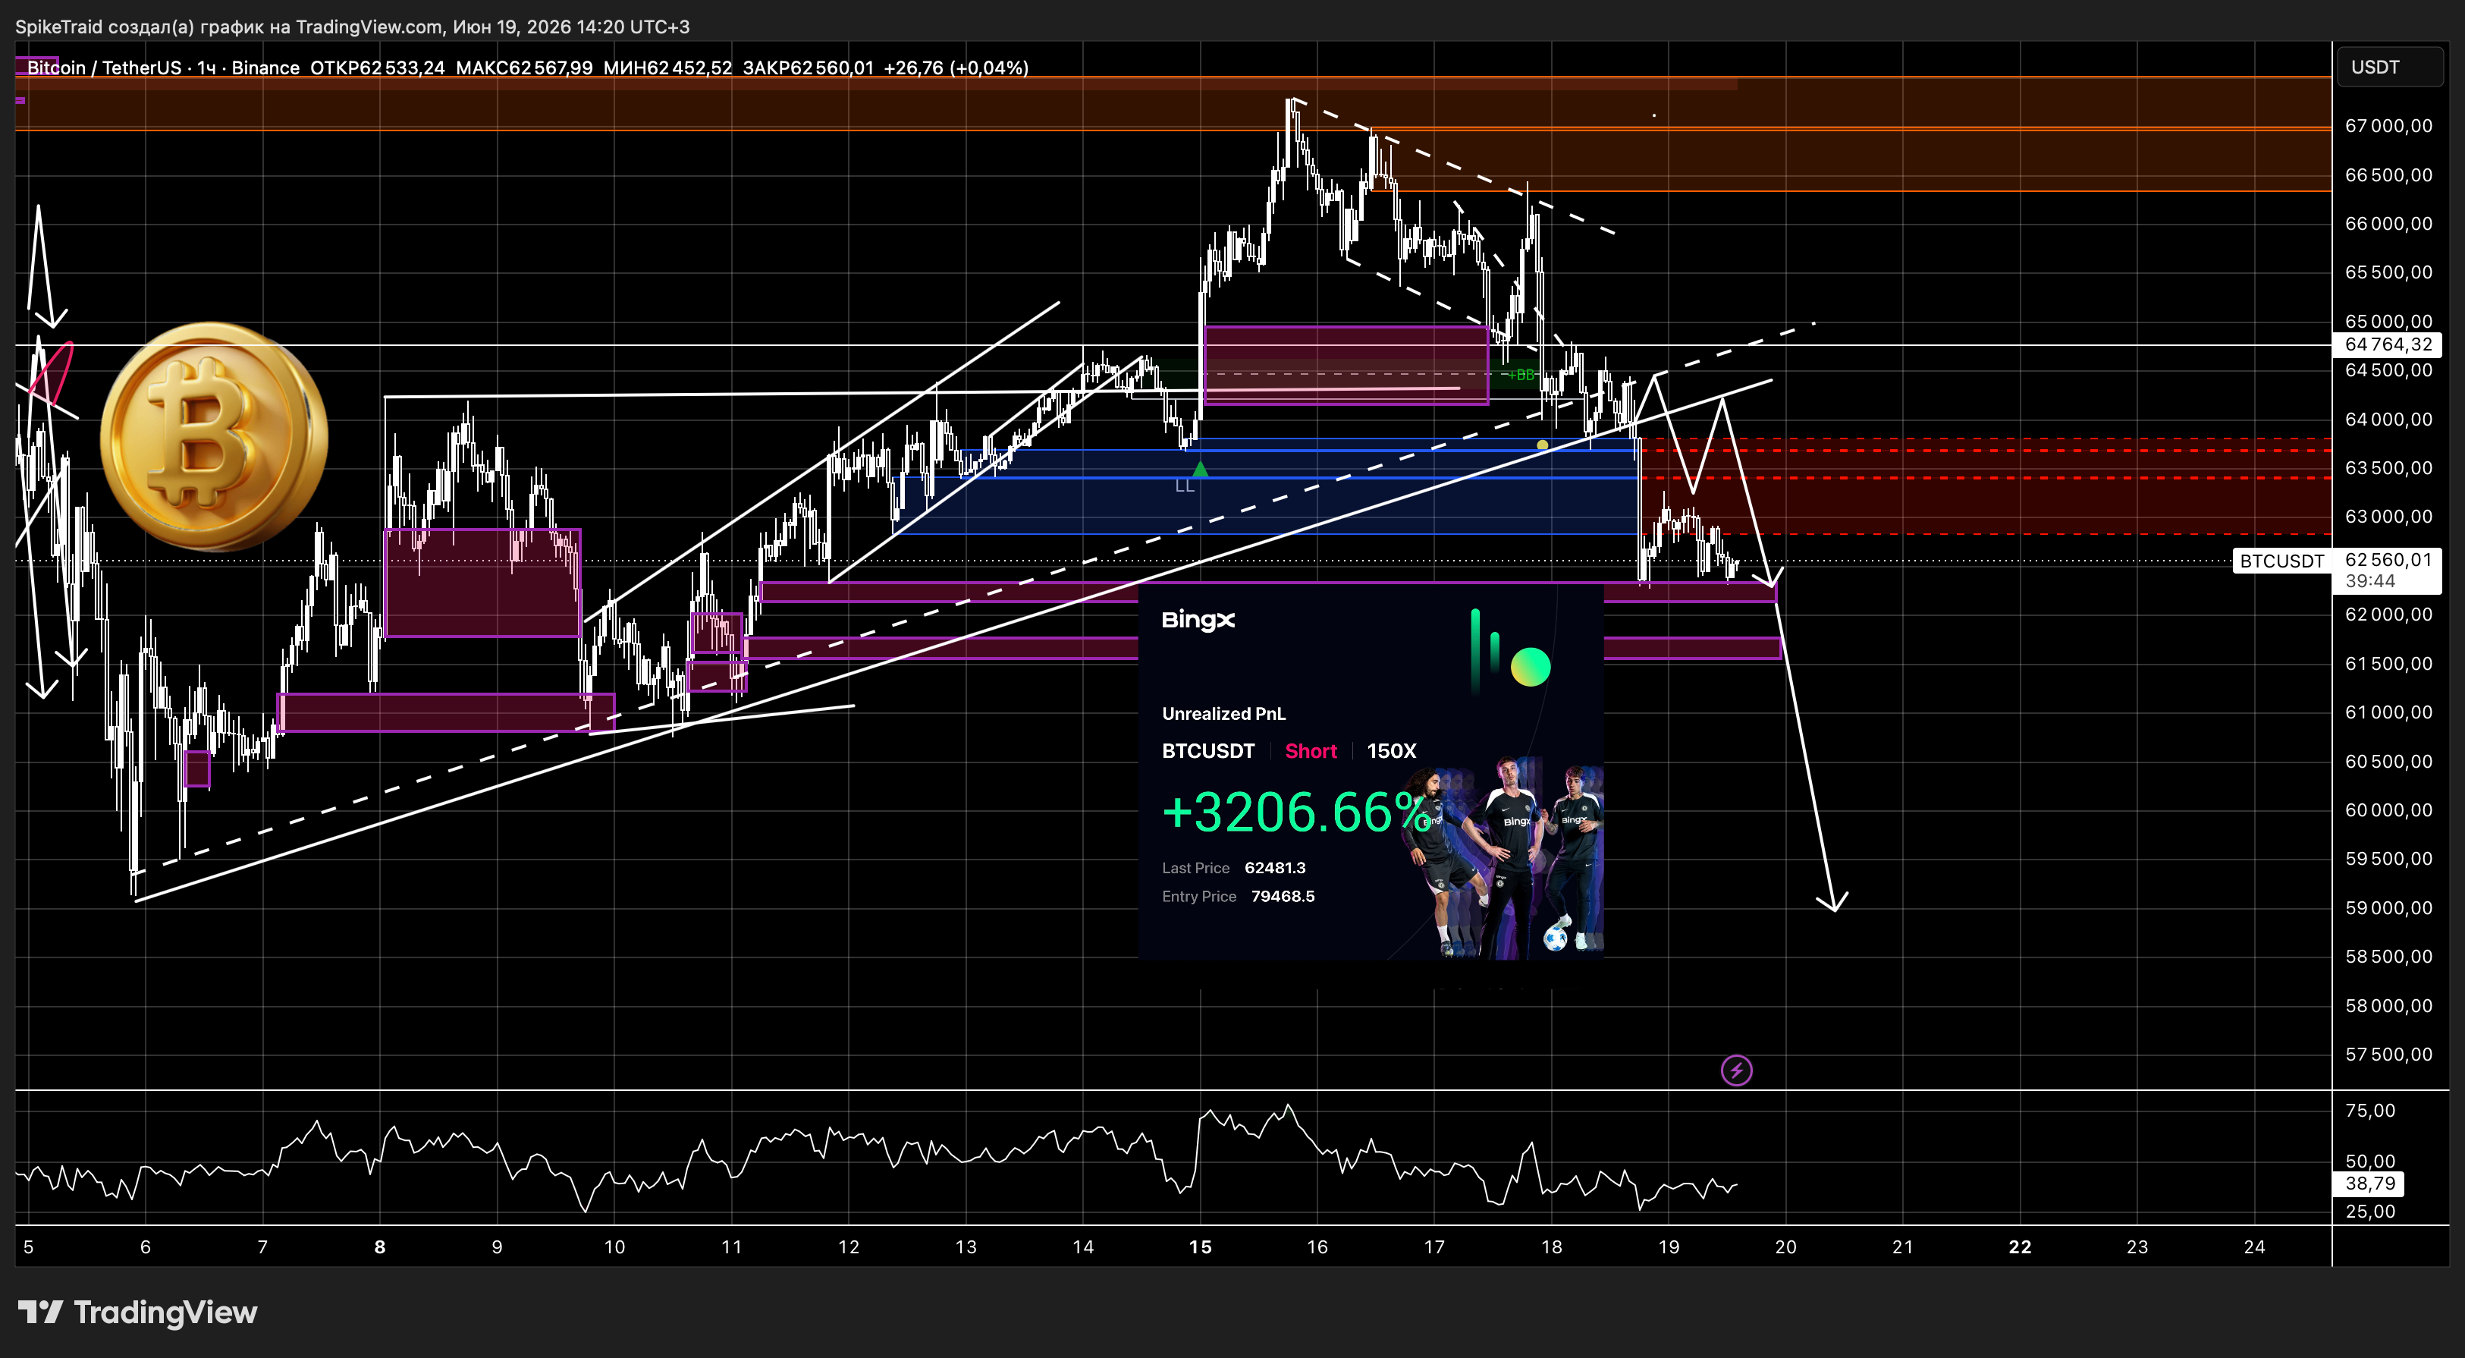Click date '22' on the time axis
2465x1358 pixels.
(x=2020, y=1247)
